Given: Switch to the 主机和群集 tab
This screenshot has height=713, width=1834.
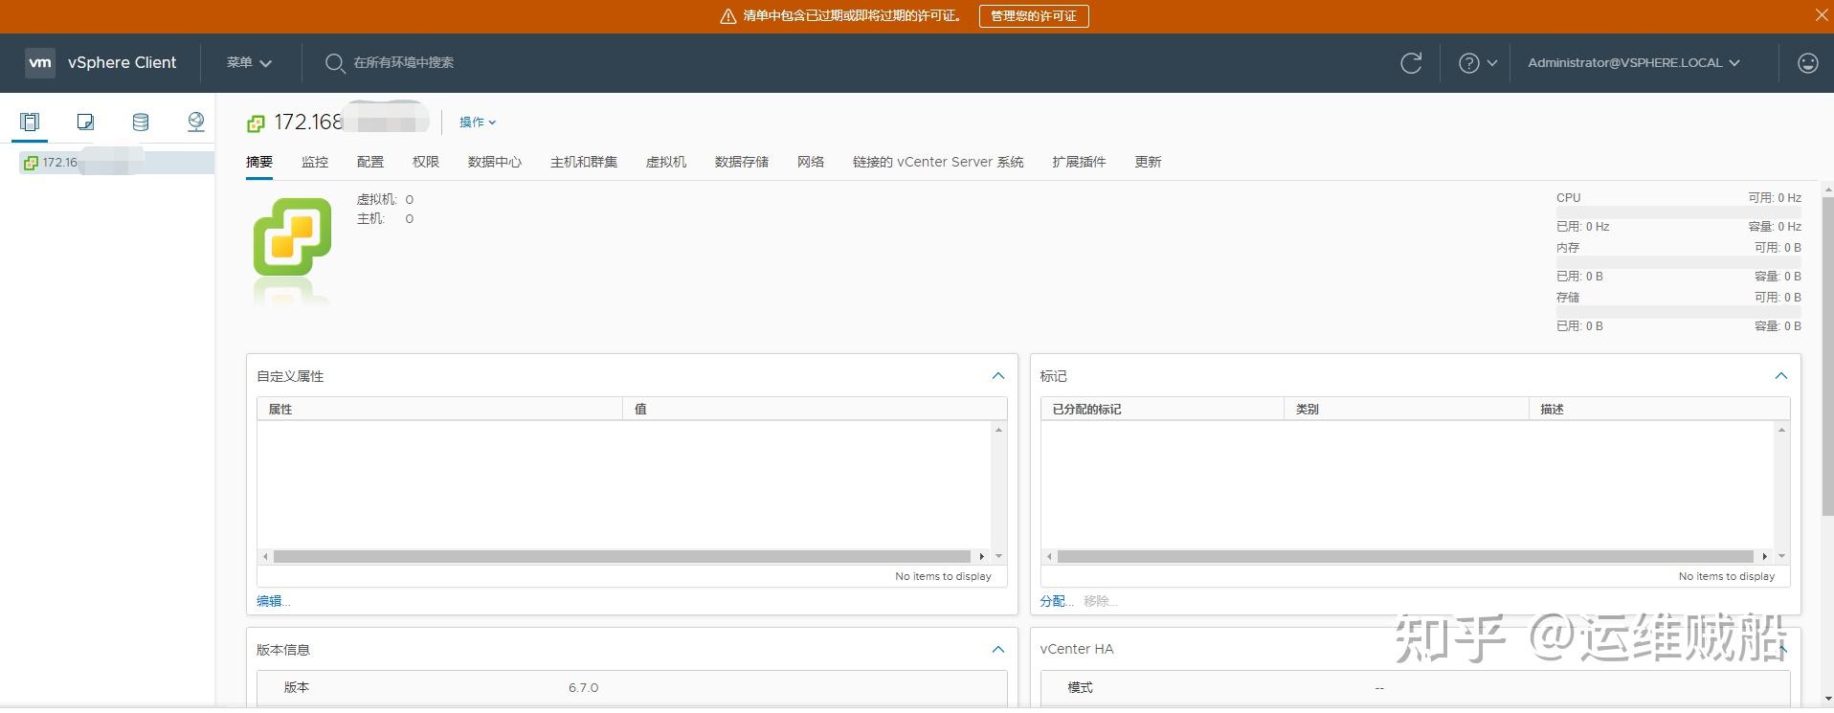Looking at the screenshot, I should (584, 162).
